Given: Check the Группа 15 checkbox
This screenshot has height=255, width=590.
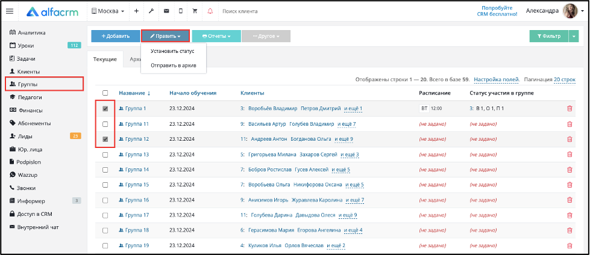Looking at the screenshot, I should (x=105, y=185).
